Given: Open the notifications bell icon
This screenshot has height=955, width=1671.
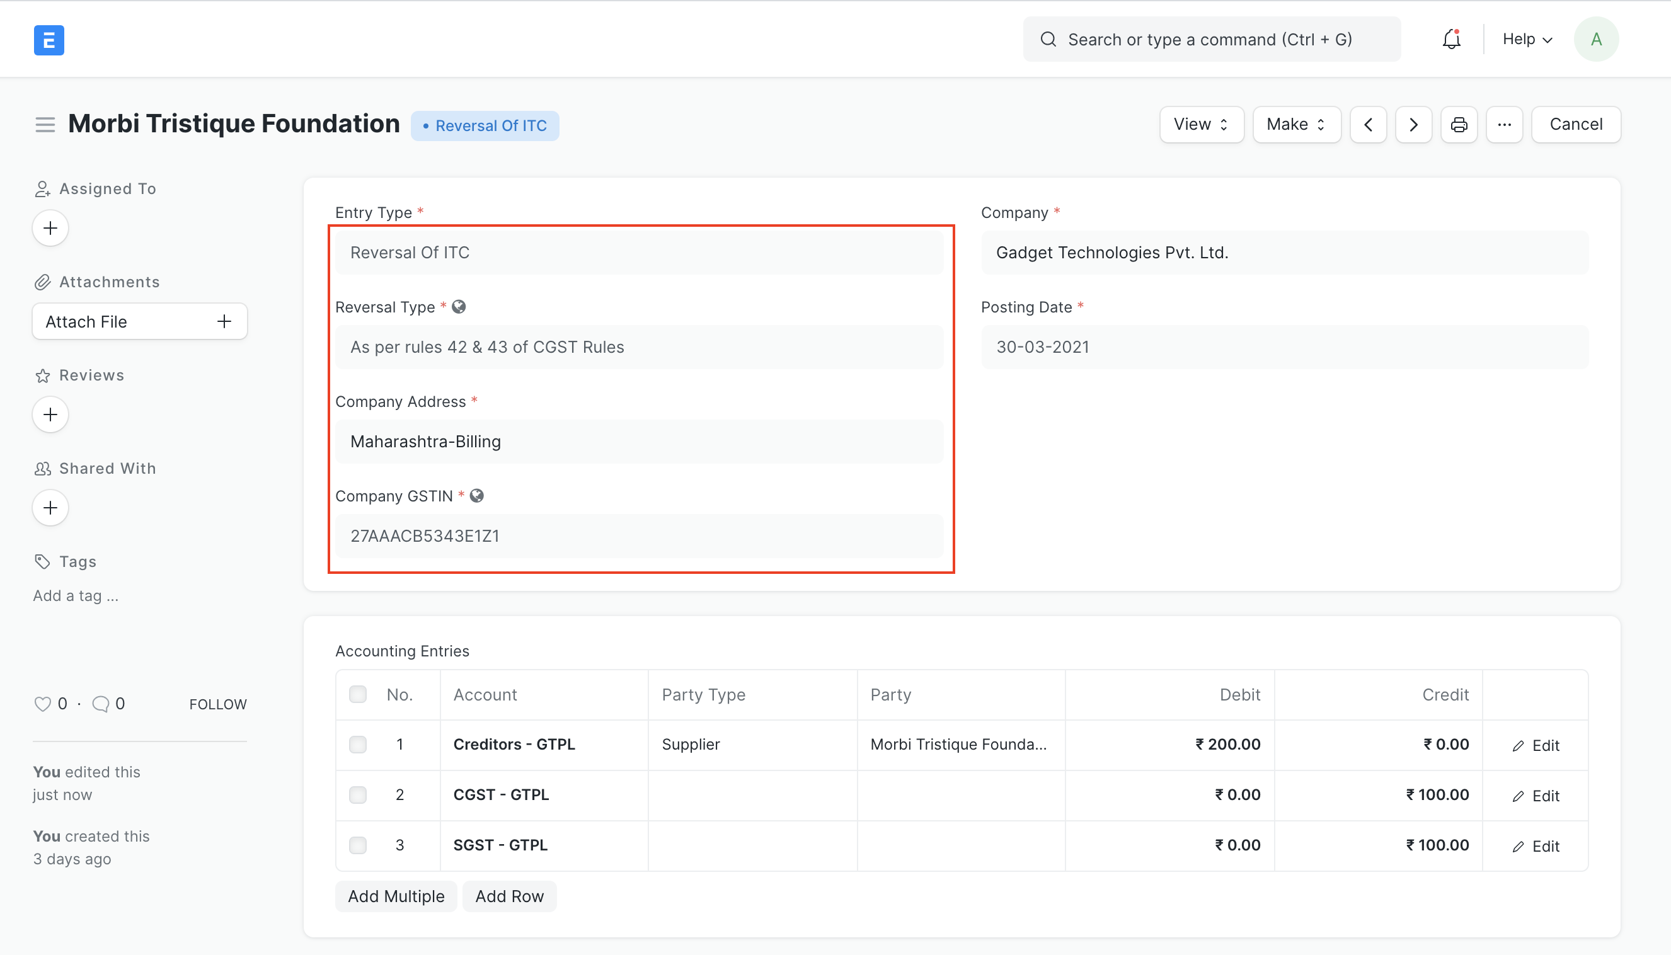Looking at the screenshot, I should [1449, 38].
